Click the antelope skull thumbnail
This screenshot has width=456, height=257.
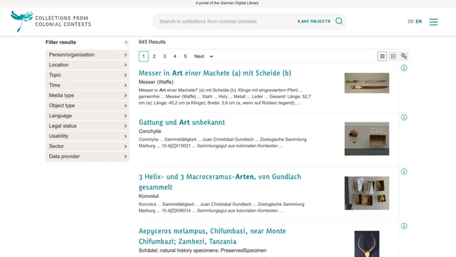click(x=367, y=243)
